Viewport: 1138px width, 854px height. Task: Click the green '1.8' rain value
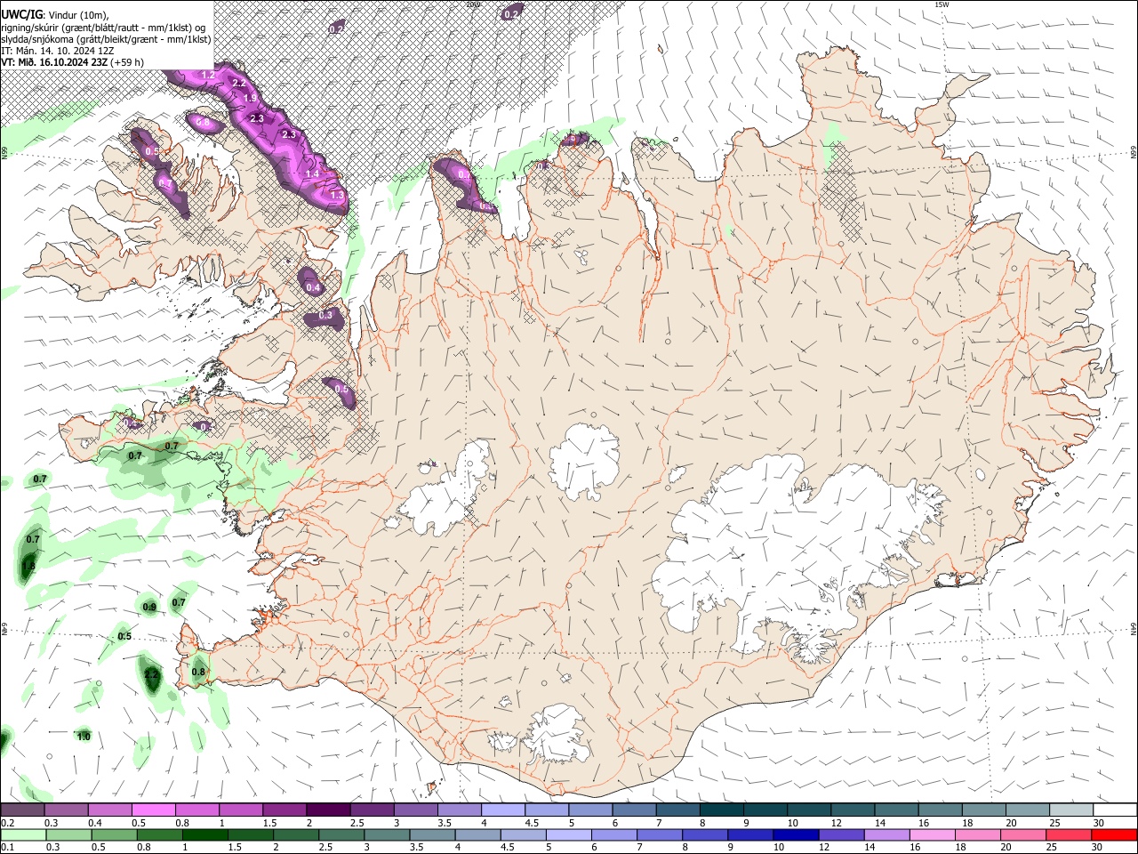click(28, 566)
